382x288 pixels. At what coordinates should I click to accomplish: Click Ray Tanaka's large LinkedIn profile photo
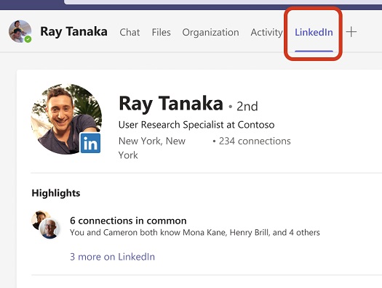pos(66,119)
